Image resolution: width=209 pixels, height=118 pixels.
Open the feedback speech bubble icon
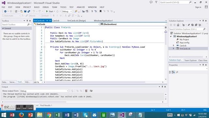coord(151,2)
